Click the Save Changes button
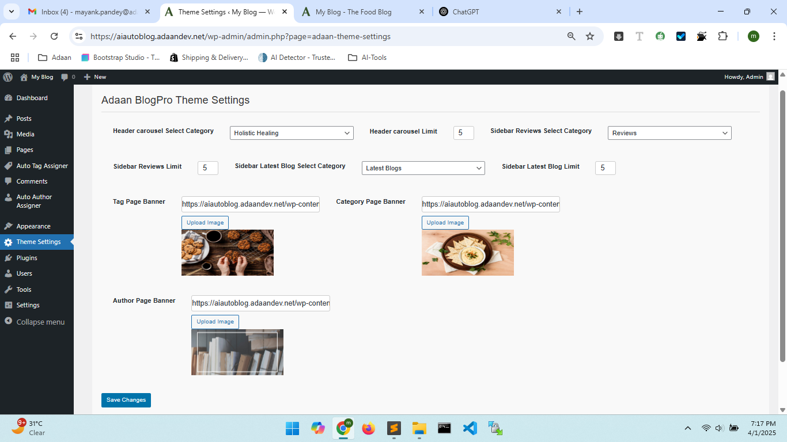Image resolution: width=787 pixels, height=442 pixels. tap(126, 399)
